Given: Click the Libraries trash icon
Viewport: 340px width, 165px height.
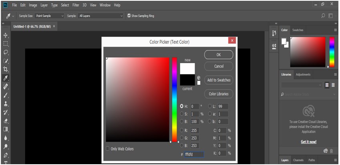Looking at the screenshot, I should (x=332, y=151).
